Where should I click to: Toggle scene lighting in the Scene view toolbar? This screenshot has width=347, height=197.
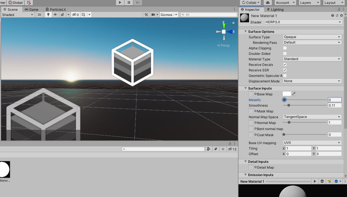tap(48, 15)
